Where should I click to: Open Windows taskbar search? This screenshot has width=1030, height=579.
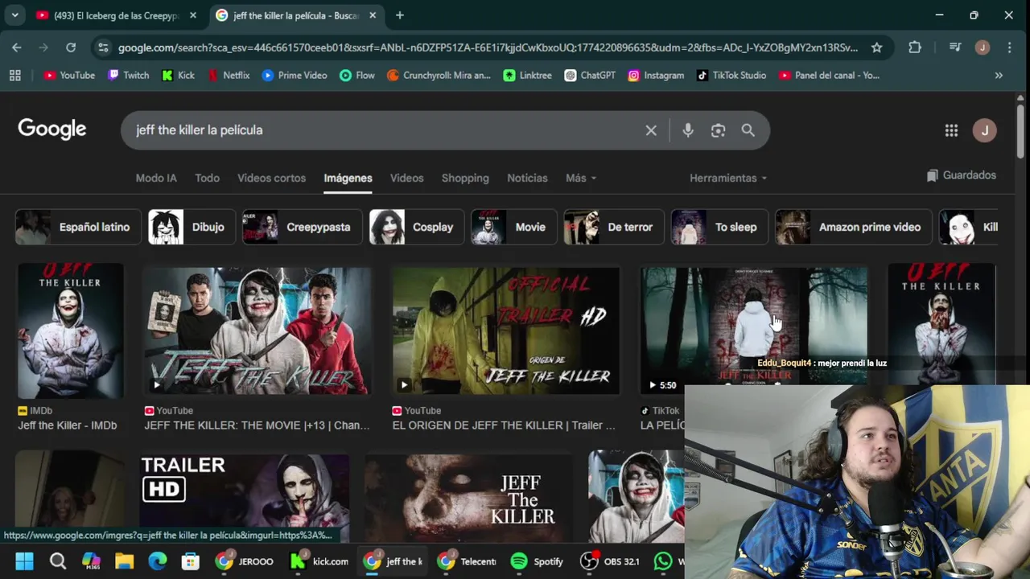click(x=58, y=561)
